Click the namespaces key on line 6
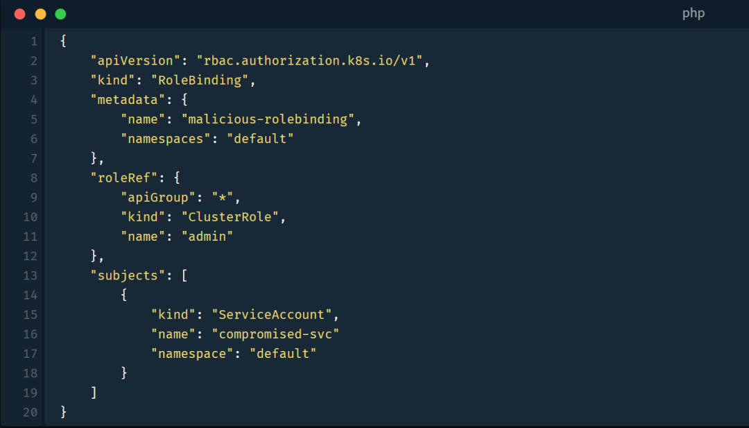749x428 pixels. click(x=165, y=139)
